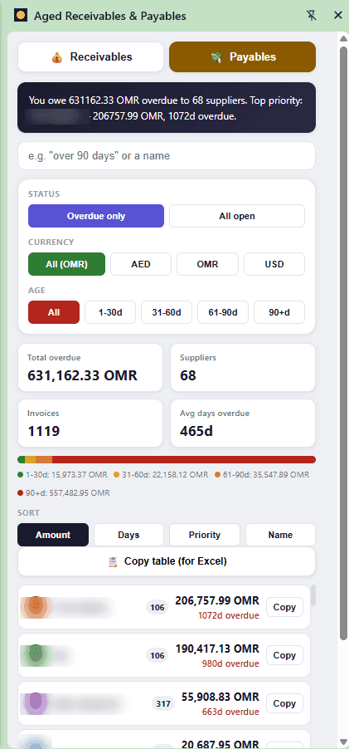Close the Aged Receivables & Payables panel

(338, 15)
